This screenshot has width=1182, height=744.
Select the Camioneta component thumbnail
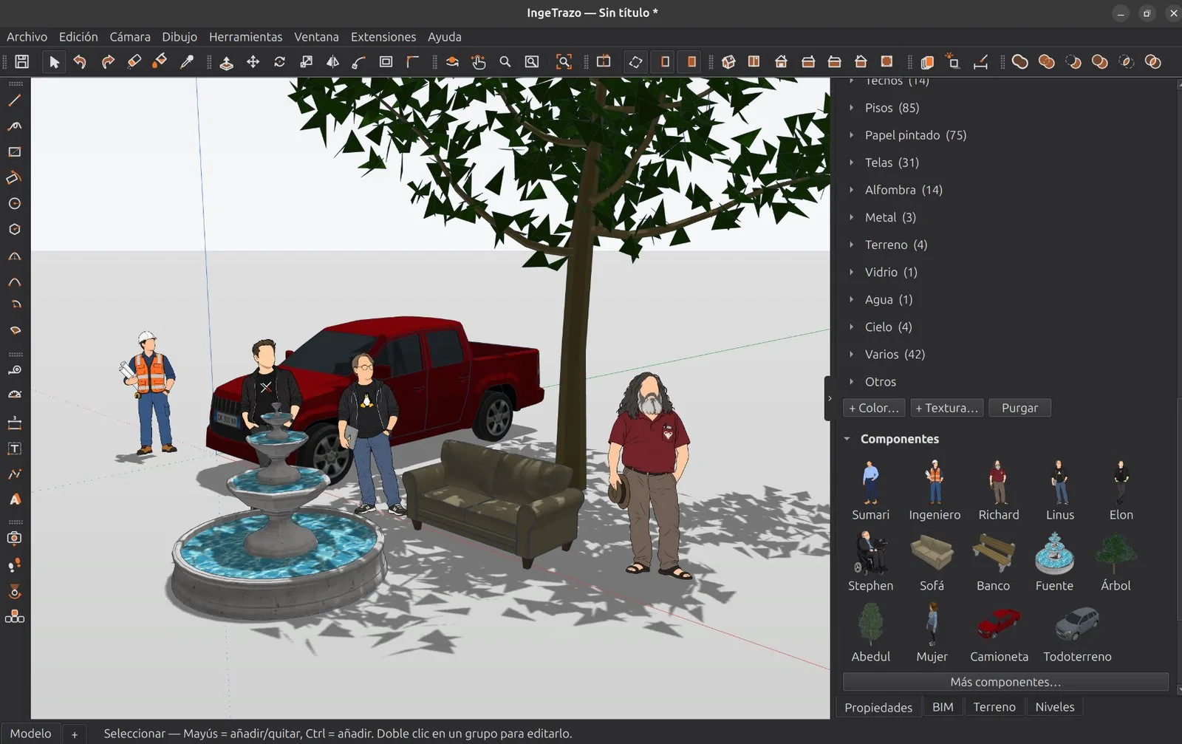(x=999, y=624)
